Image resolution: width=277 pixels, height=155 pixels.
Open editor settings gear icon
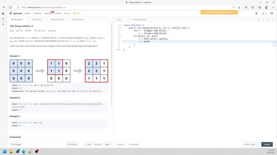tap(268, 19)
